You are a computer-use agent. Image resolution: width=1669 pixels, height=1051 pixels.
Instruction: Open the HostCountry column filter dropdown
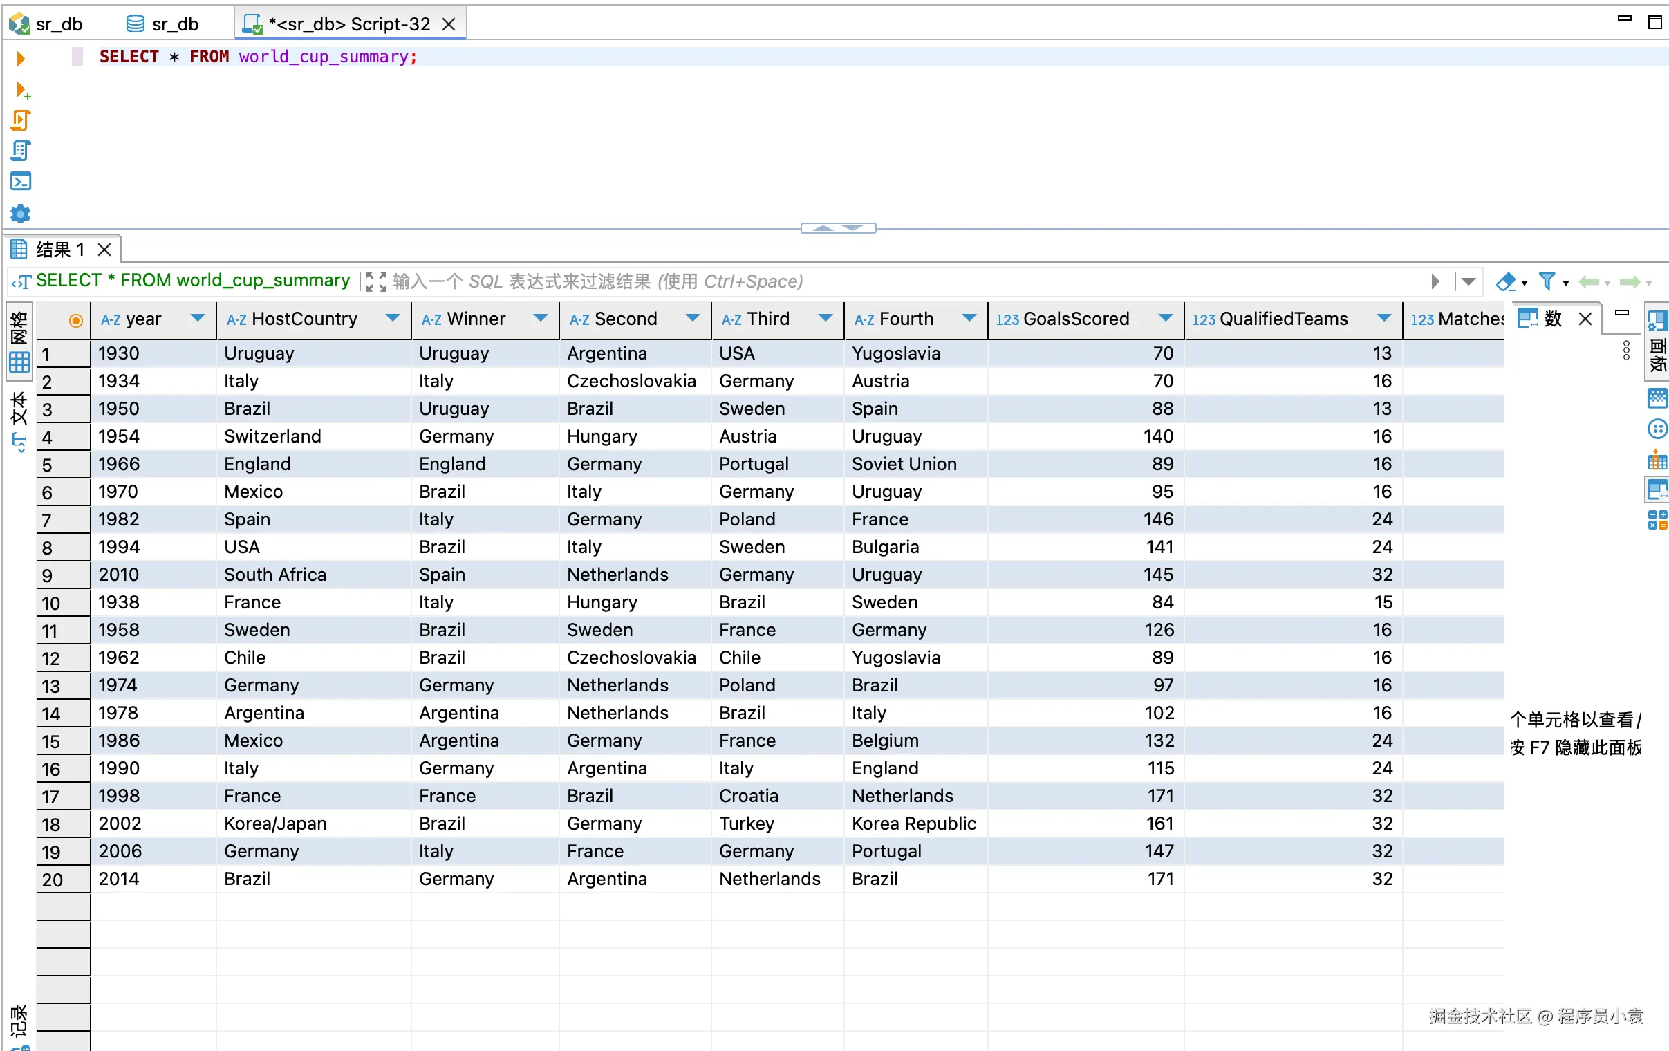tap(392, 318)
